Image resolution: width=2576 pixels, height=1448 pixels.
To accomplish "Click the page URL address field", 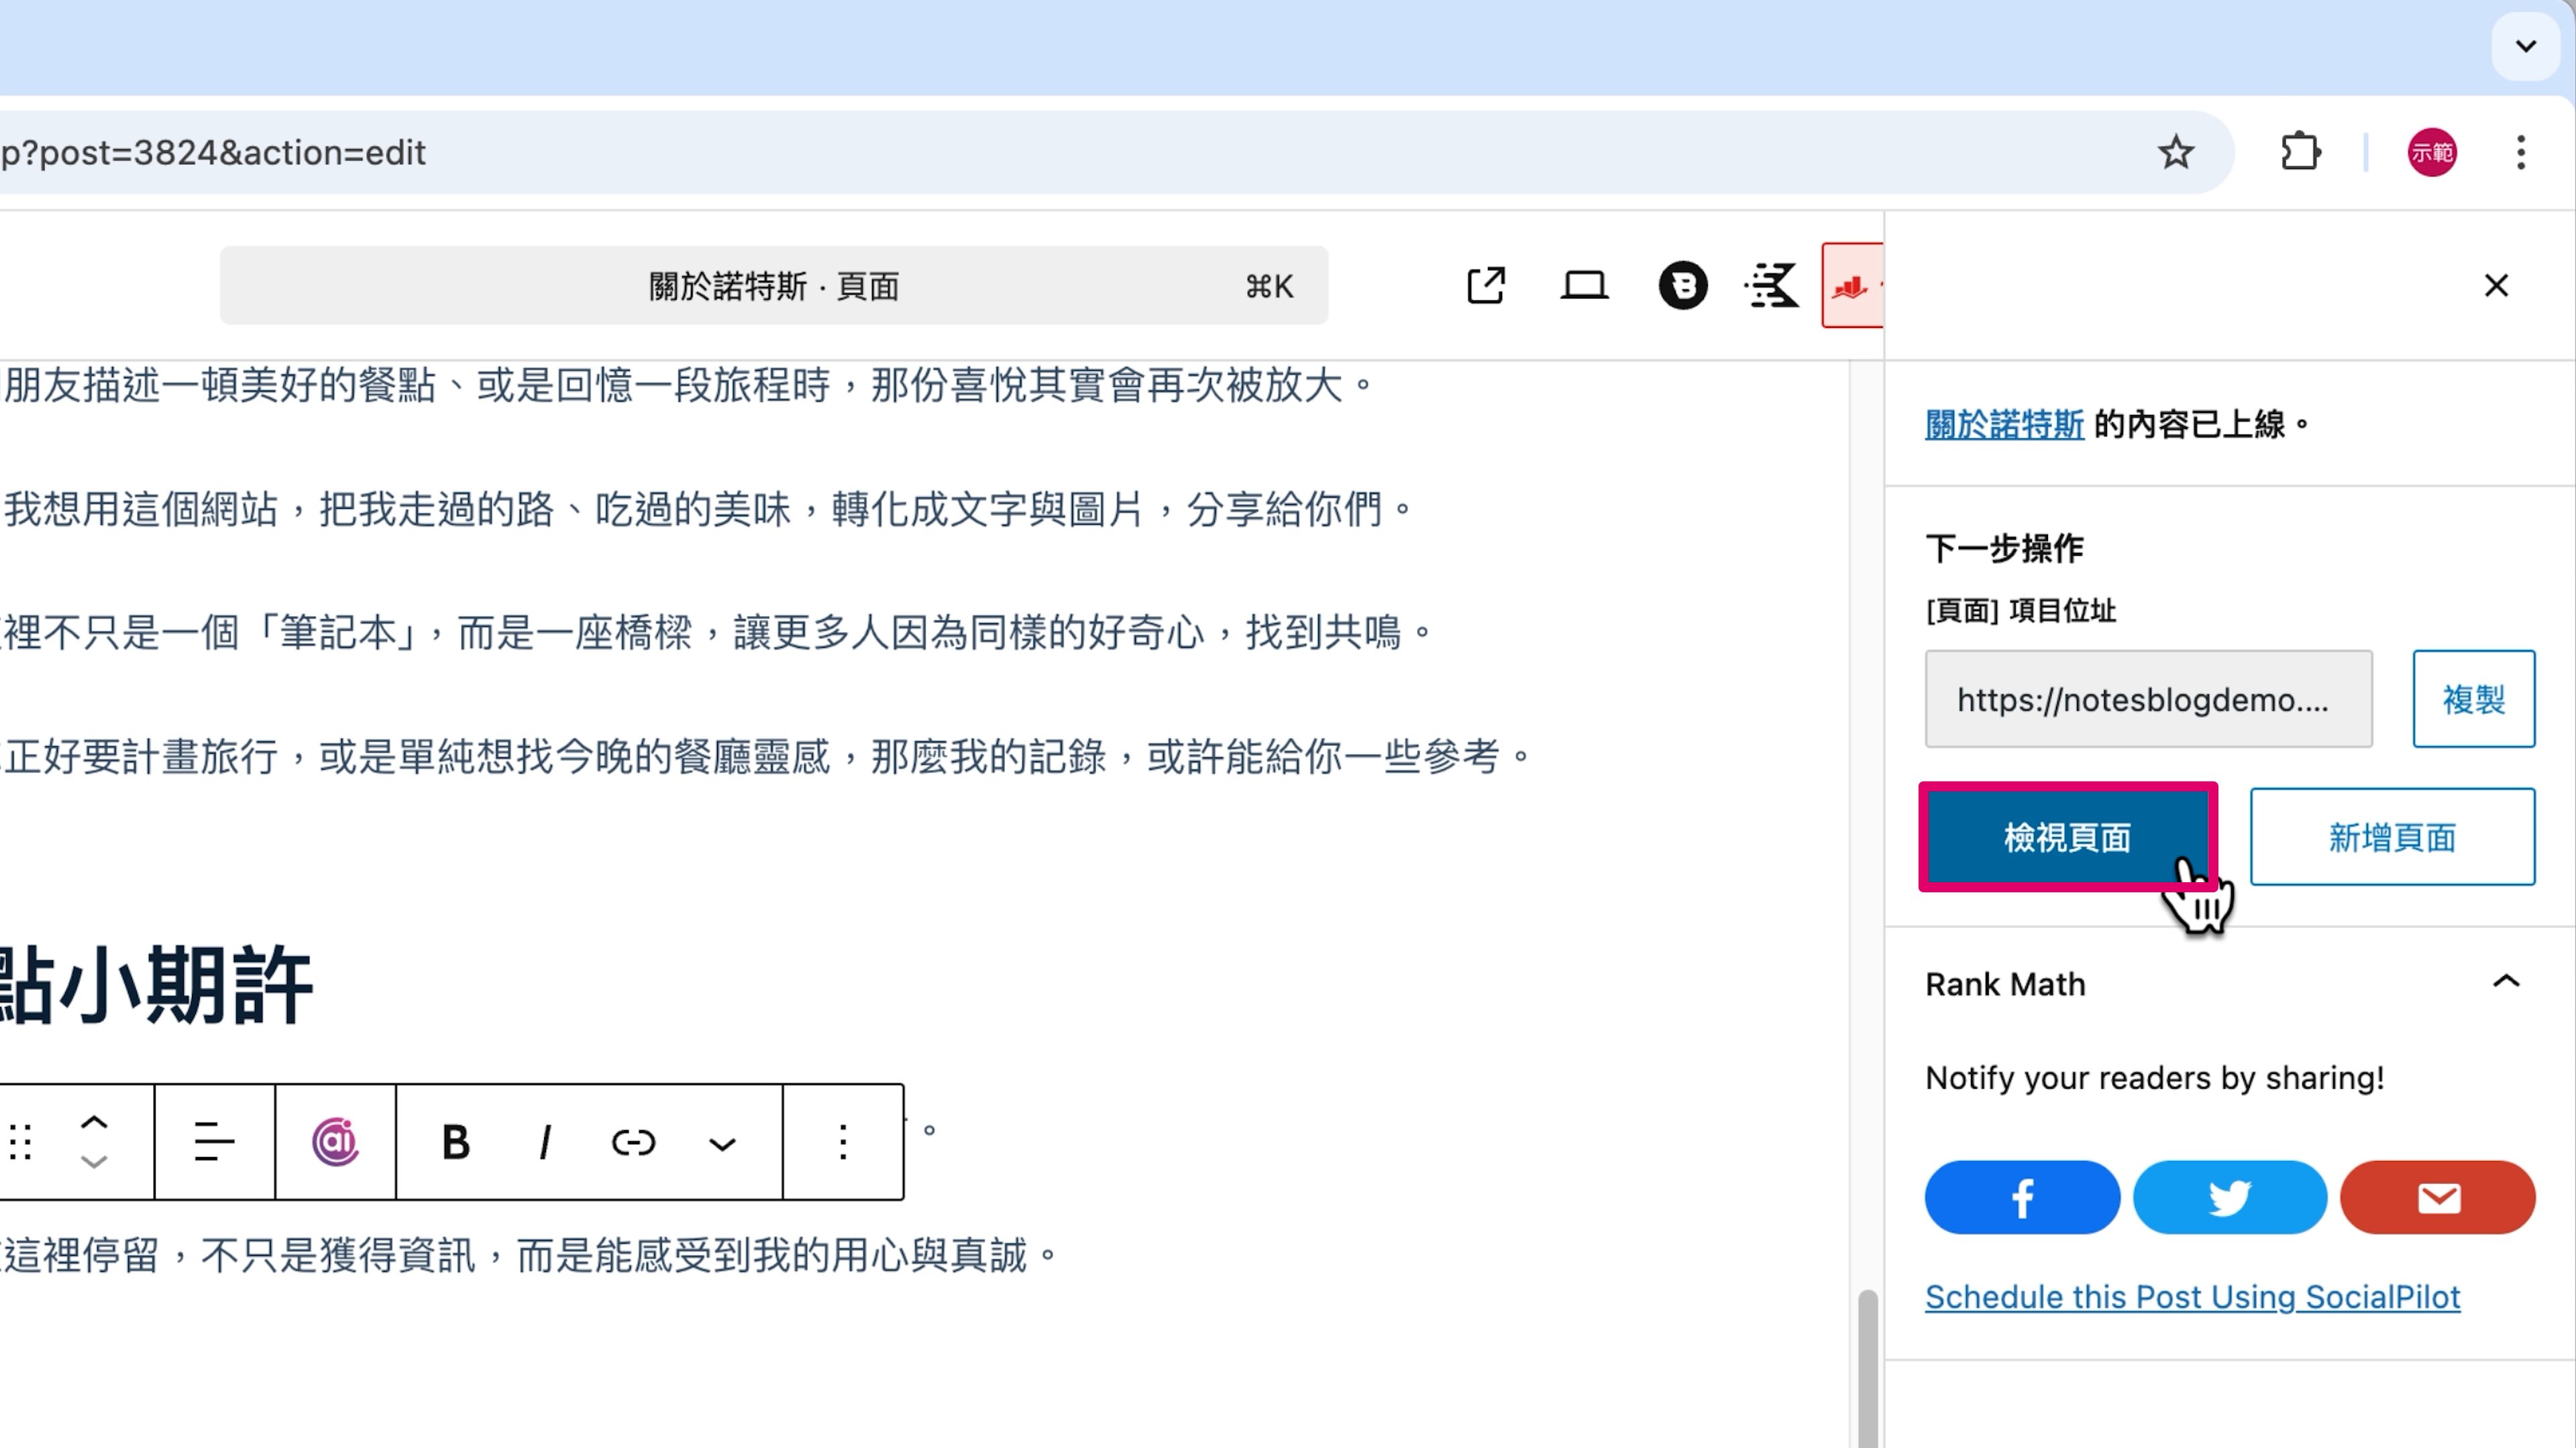I will pyautogui.click(x=2148, y=699).
